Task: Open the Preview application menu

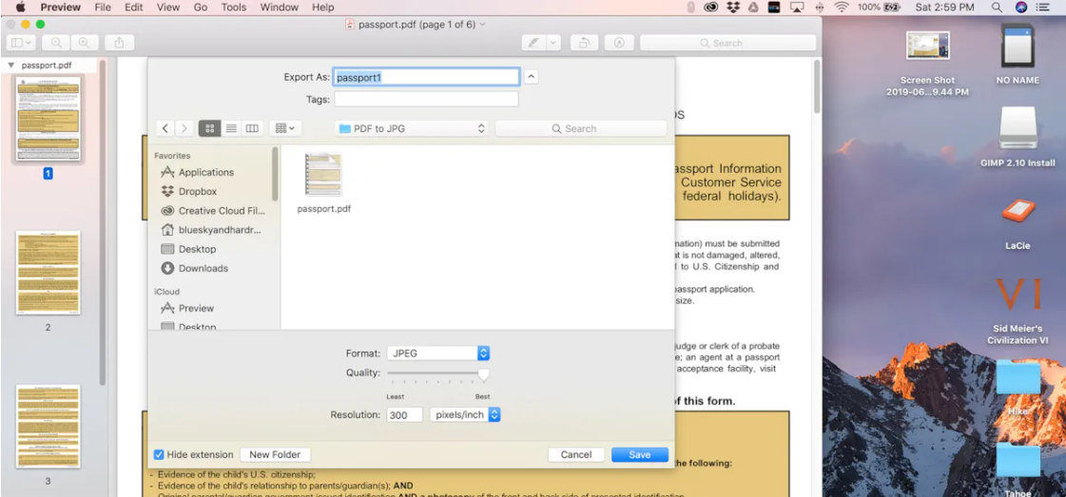Action: coord(61,8)
